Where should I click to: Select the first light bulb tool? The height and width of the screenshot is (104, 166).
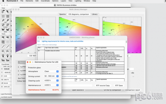(3, 56)
